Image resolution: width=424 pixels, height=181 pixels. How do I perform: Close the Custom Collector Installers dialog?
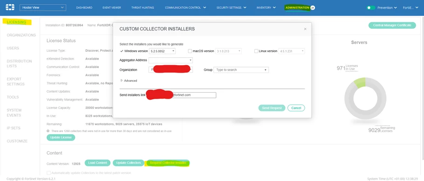coord(305,29)
